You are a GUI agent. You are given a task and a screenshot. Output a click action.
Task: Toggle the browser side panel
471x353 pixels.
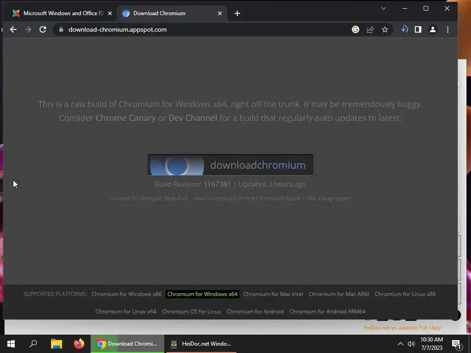pos(418,29)
